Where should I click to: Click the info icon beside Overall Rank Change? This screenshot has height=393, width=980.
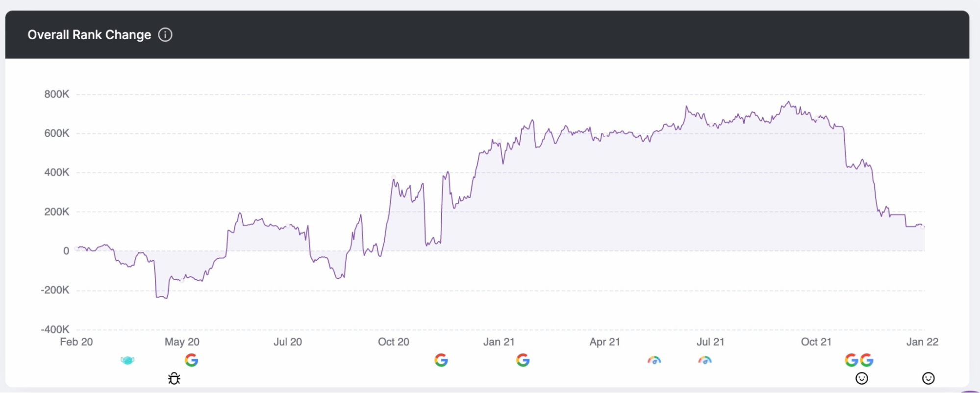coord(165,35)
